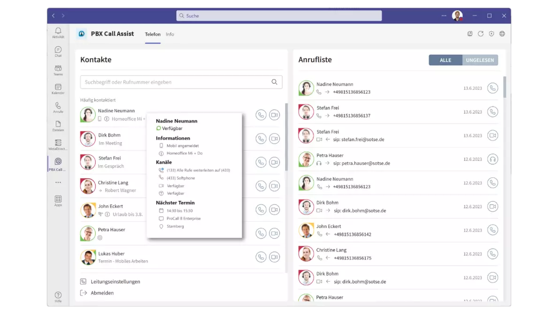558x314 pixels.
Task: Click the PBX Call Assist app logo
Action: 82,34
